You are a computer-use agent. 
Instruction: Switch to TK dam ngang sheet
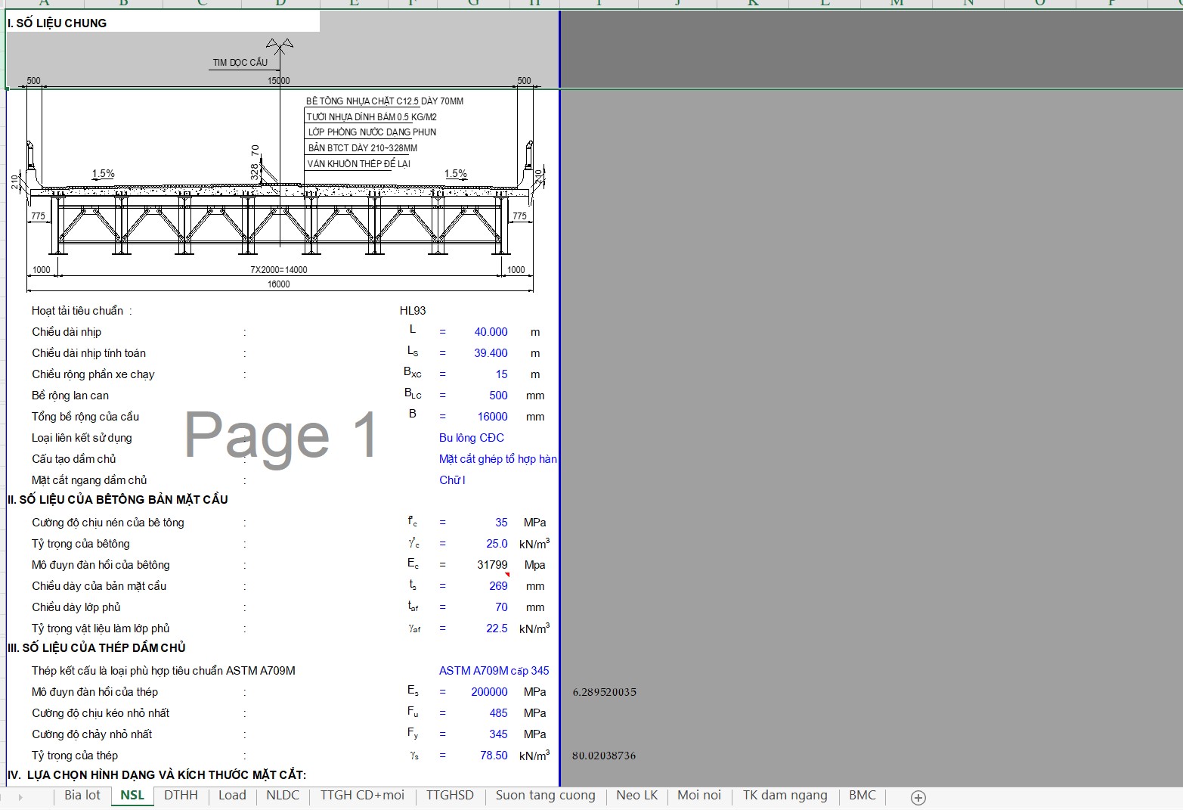tap(785, 796)
